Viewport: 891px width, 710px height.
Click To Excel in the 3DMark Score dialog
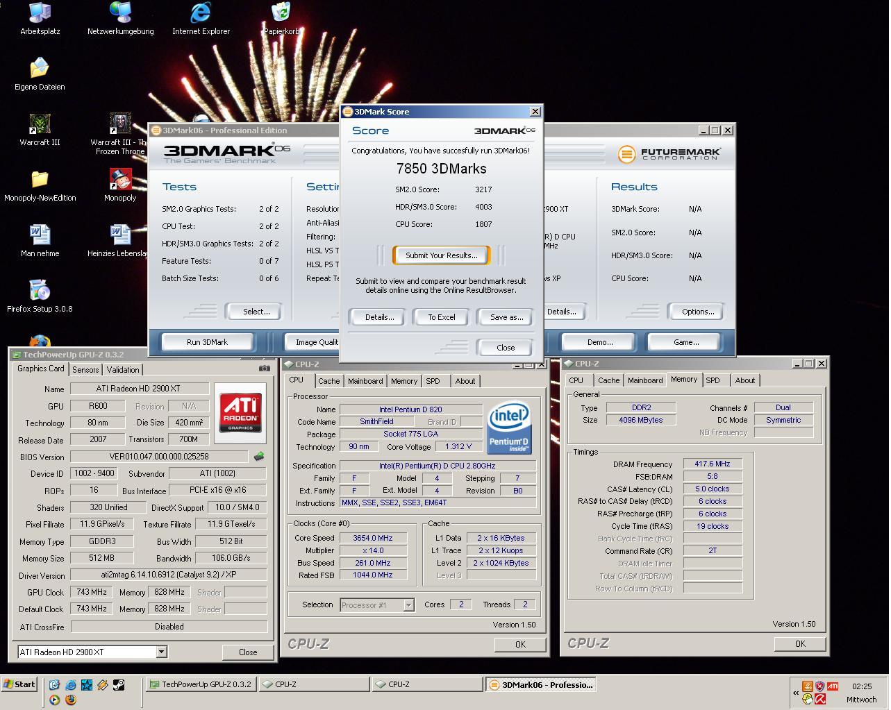pos(442,317)
